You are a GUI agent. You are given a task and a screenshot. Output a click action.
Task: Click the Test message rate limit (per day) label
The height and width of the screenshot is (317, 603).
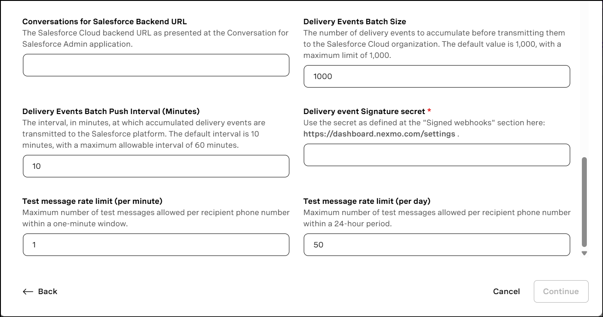[367, 201]
